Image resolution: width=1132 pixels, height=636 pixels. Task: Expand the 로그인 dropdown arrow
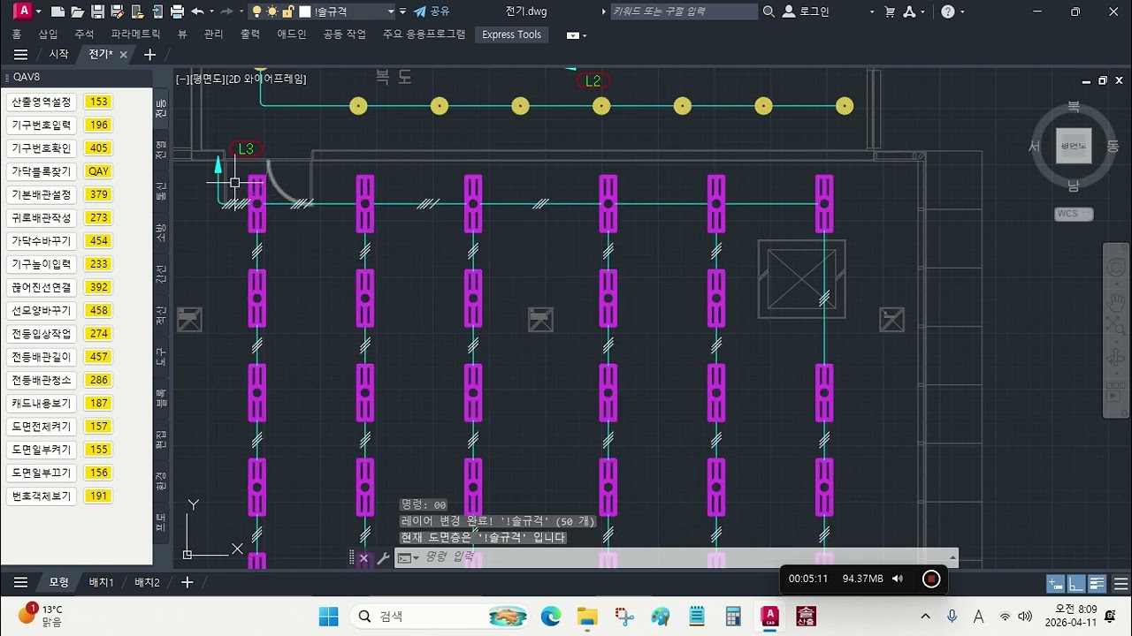pos(872,12)
